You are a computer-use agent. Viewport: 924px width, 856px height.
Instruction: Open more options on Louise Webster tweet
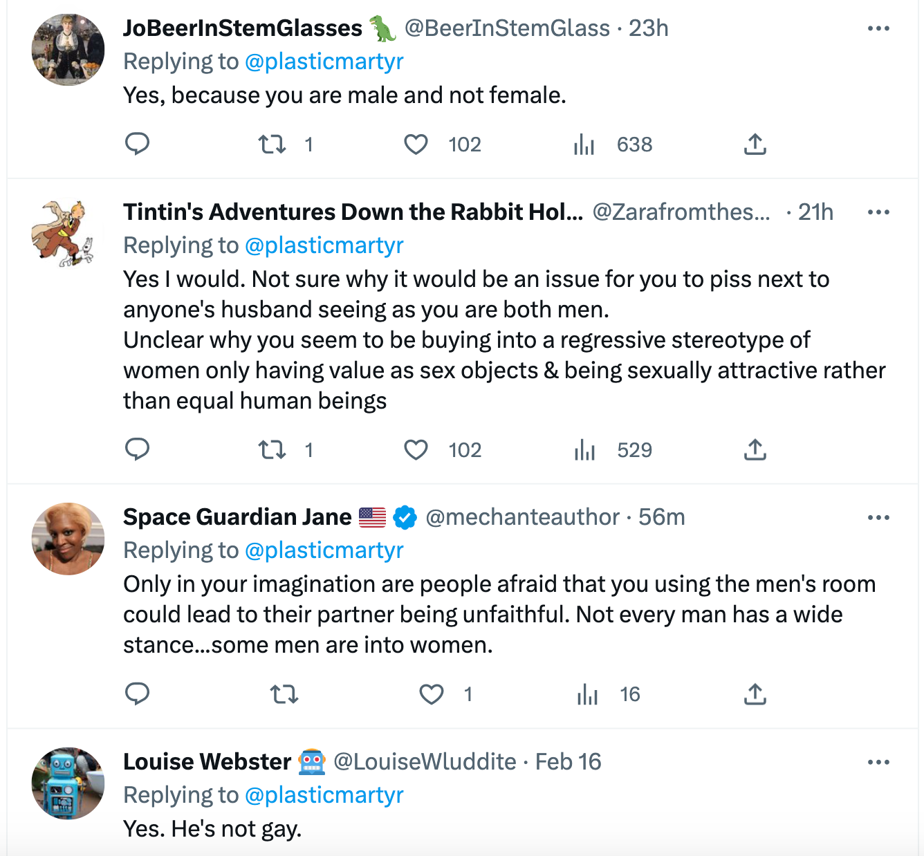pyautogui.click(x=878, y=762)
